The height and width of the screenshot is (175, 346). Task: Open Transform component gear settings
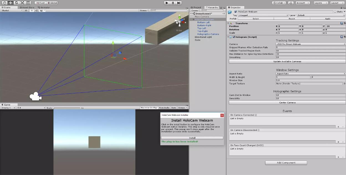(x=344, y=23)
